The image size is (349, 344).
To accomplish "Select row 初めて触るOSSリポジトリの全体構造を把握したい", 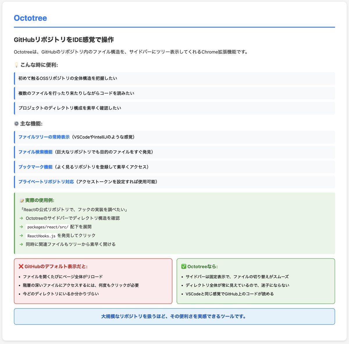I will (x=174, y=79).
